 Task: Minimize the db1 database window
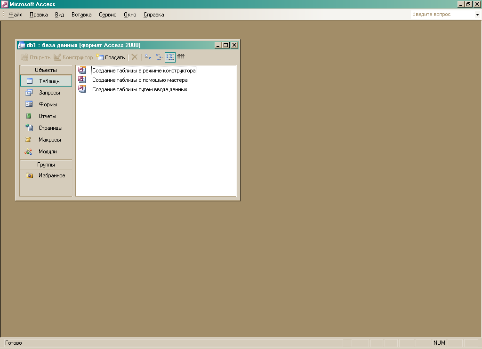[x=218, y=45]
